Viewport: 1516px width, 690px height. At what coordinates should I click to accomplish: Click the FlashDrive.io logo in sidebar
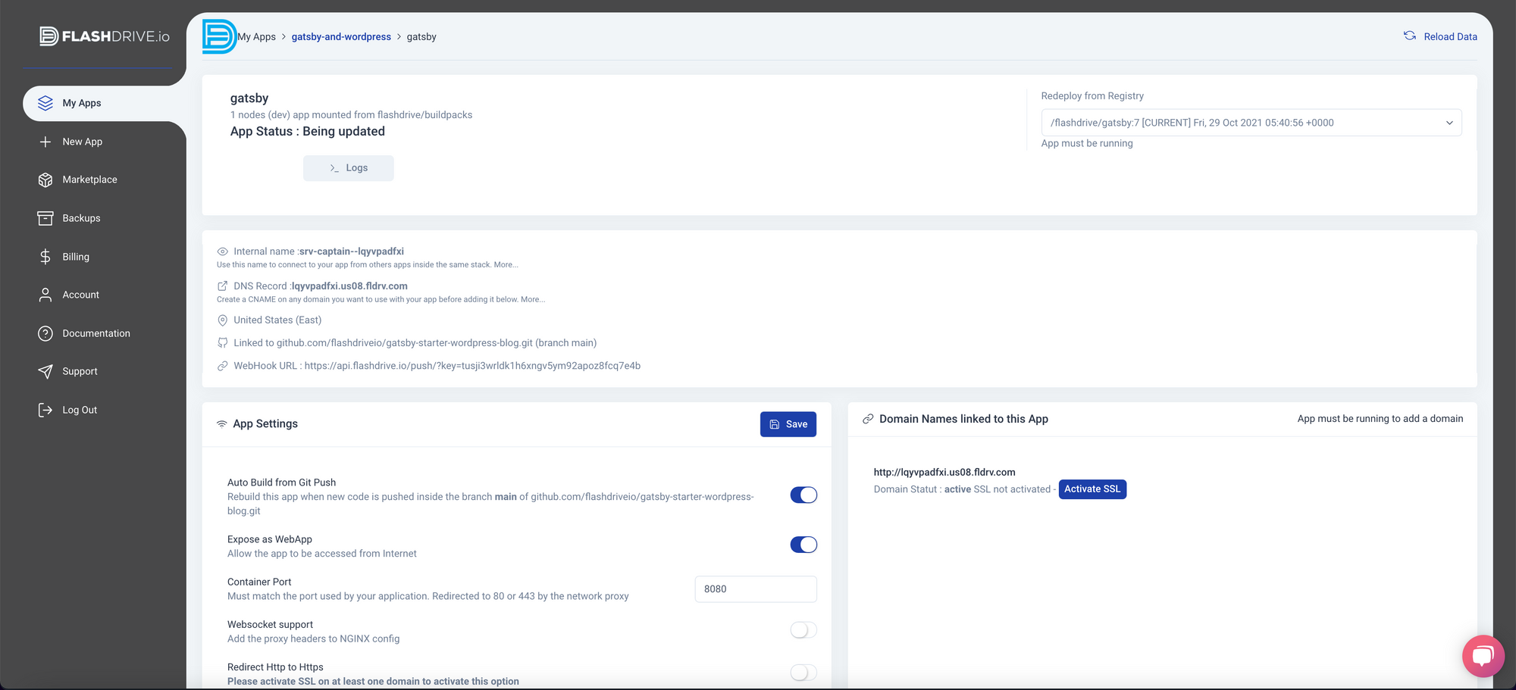[x=105, y=36]
